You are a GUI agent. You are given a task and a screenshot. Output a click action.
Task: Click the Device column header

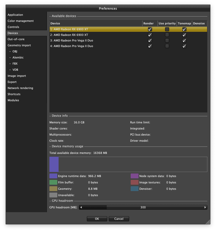point(96,23)
